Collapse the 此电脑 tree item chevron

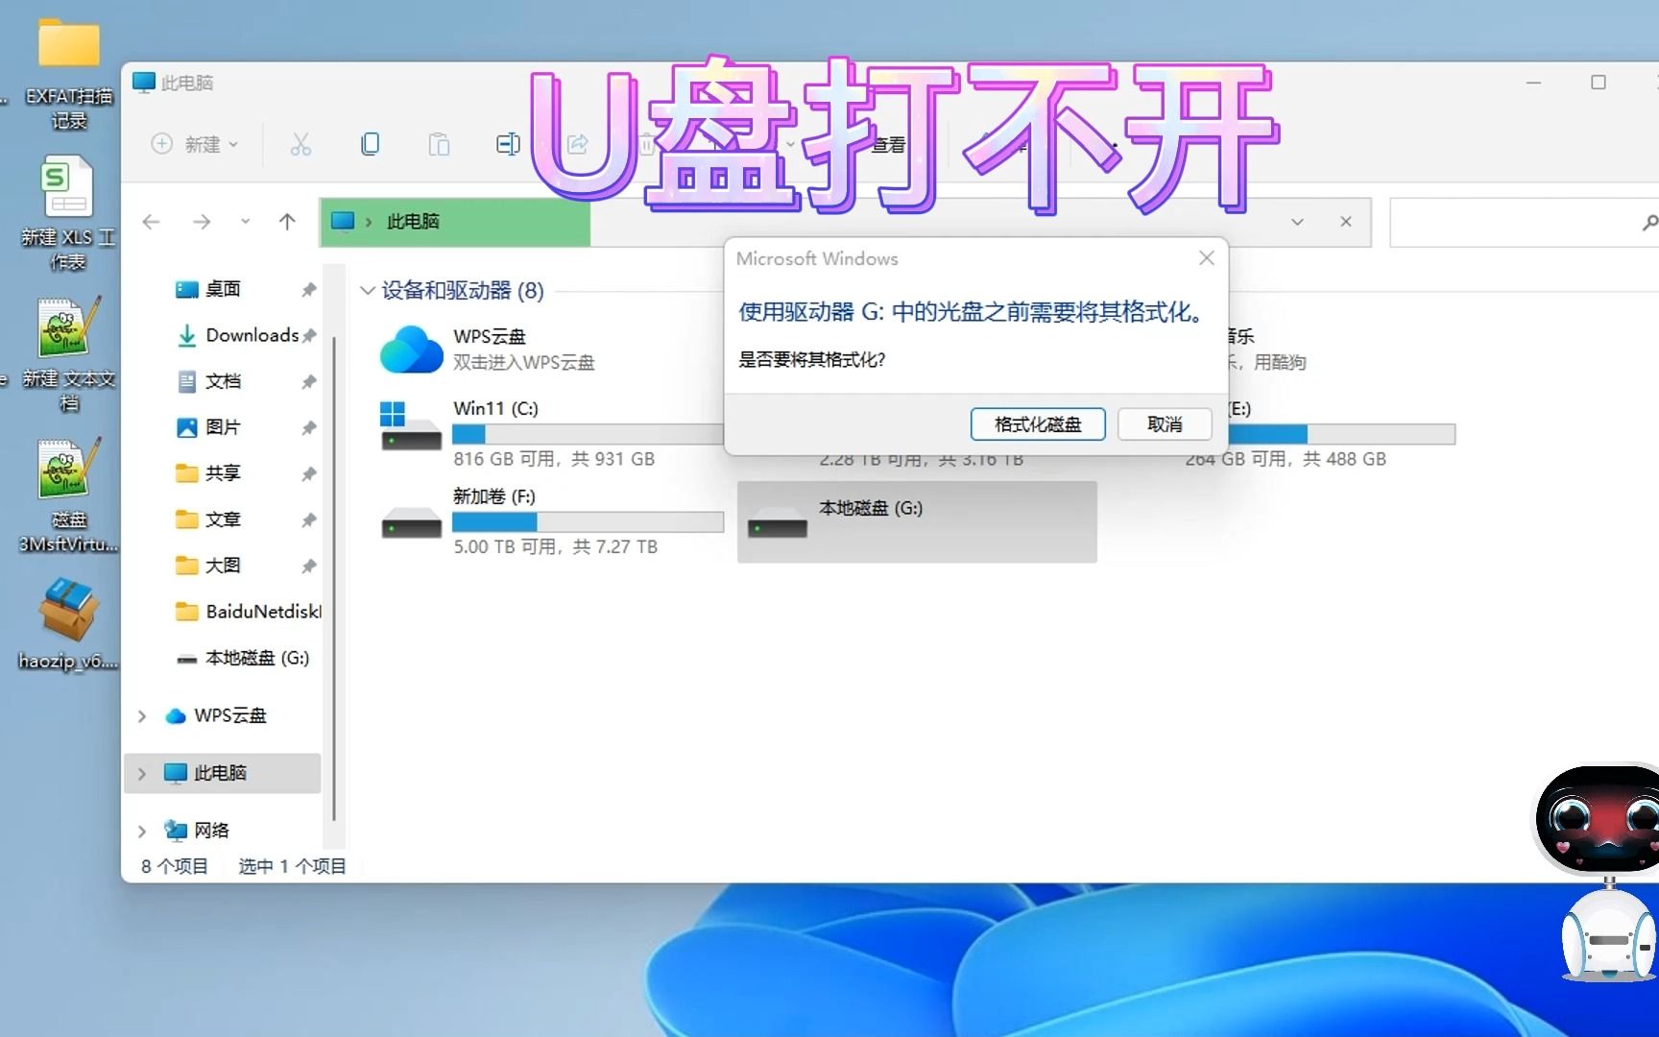pyautogui.click(x=140, y=773)
